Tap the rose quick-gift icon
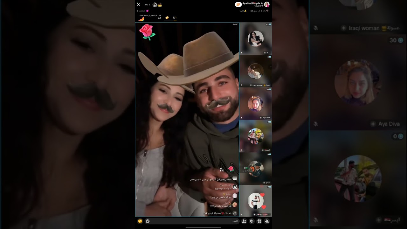This screenshot has width=407, height=229. pos(252,221)
